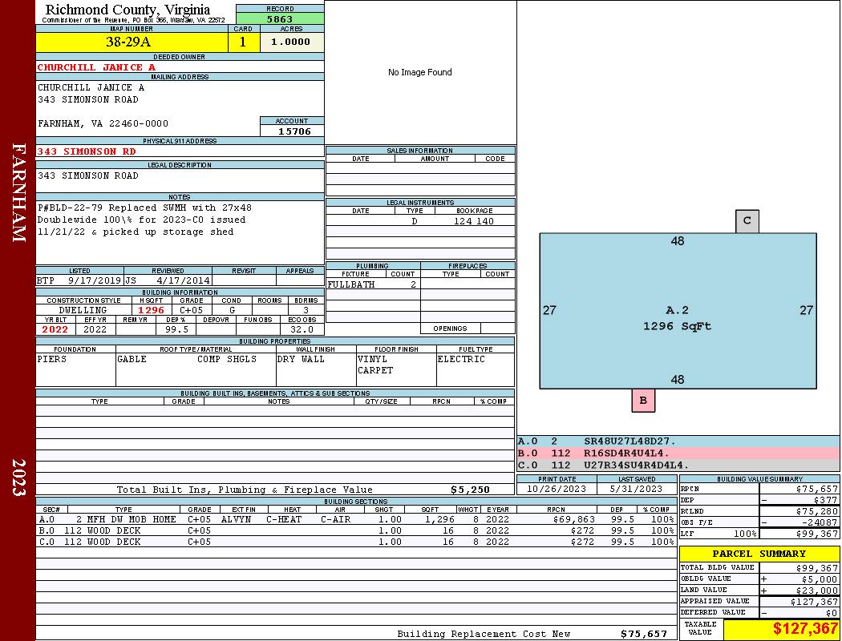Click the No Image Found placeholder
The width and height of the screenshot is (842, 641).
(x=420, y=72)
